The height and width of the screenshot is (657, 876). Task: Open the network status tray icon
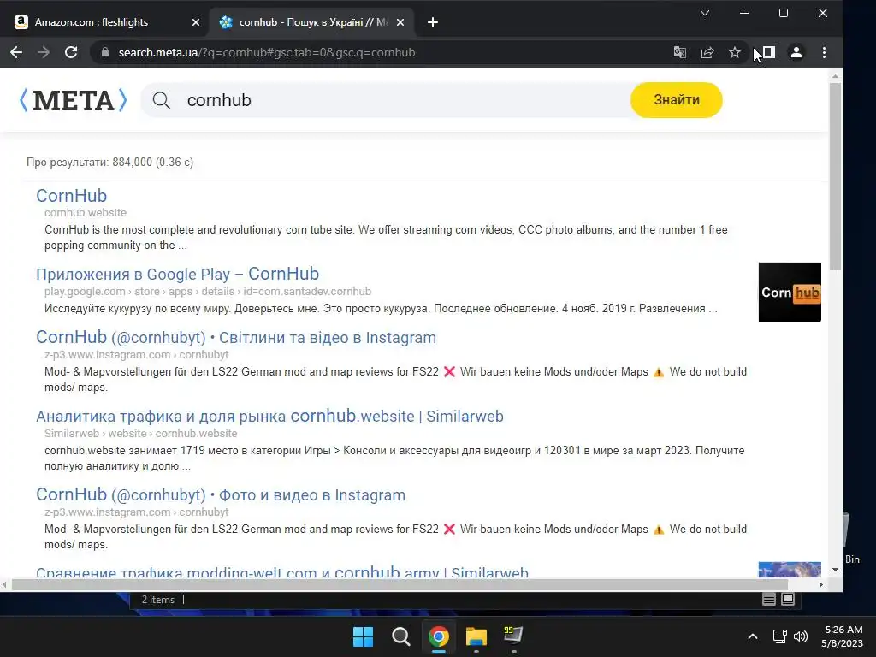pyautogui.click(x=780, y=636)
